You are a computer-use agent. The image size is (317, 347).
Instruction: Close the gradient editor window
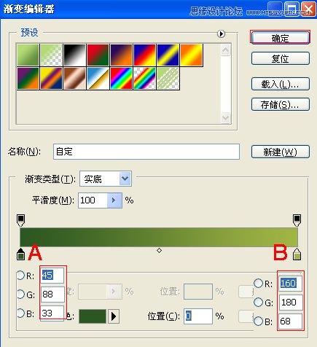[308, 9]
